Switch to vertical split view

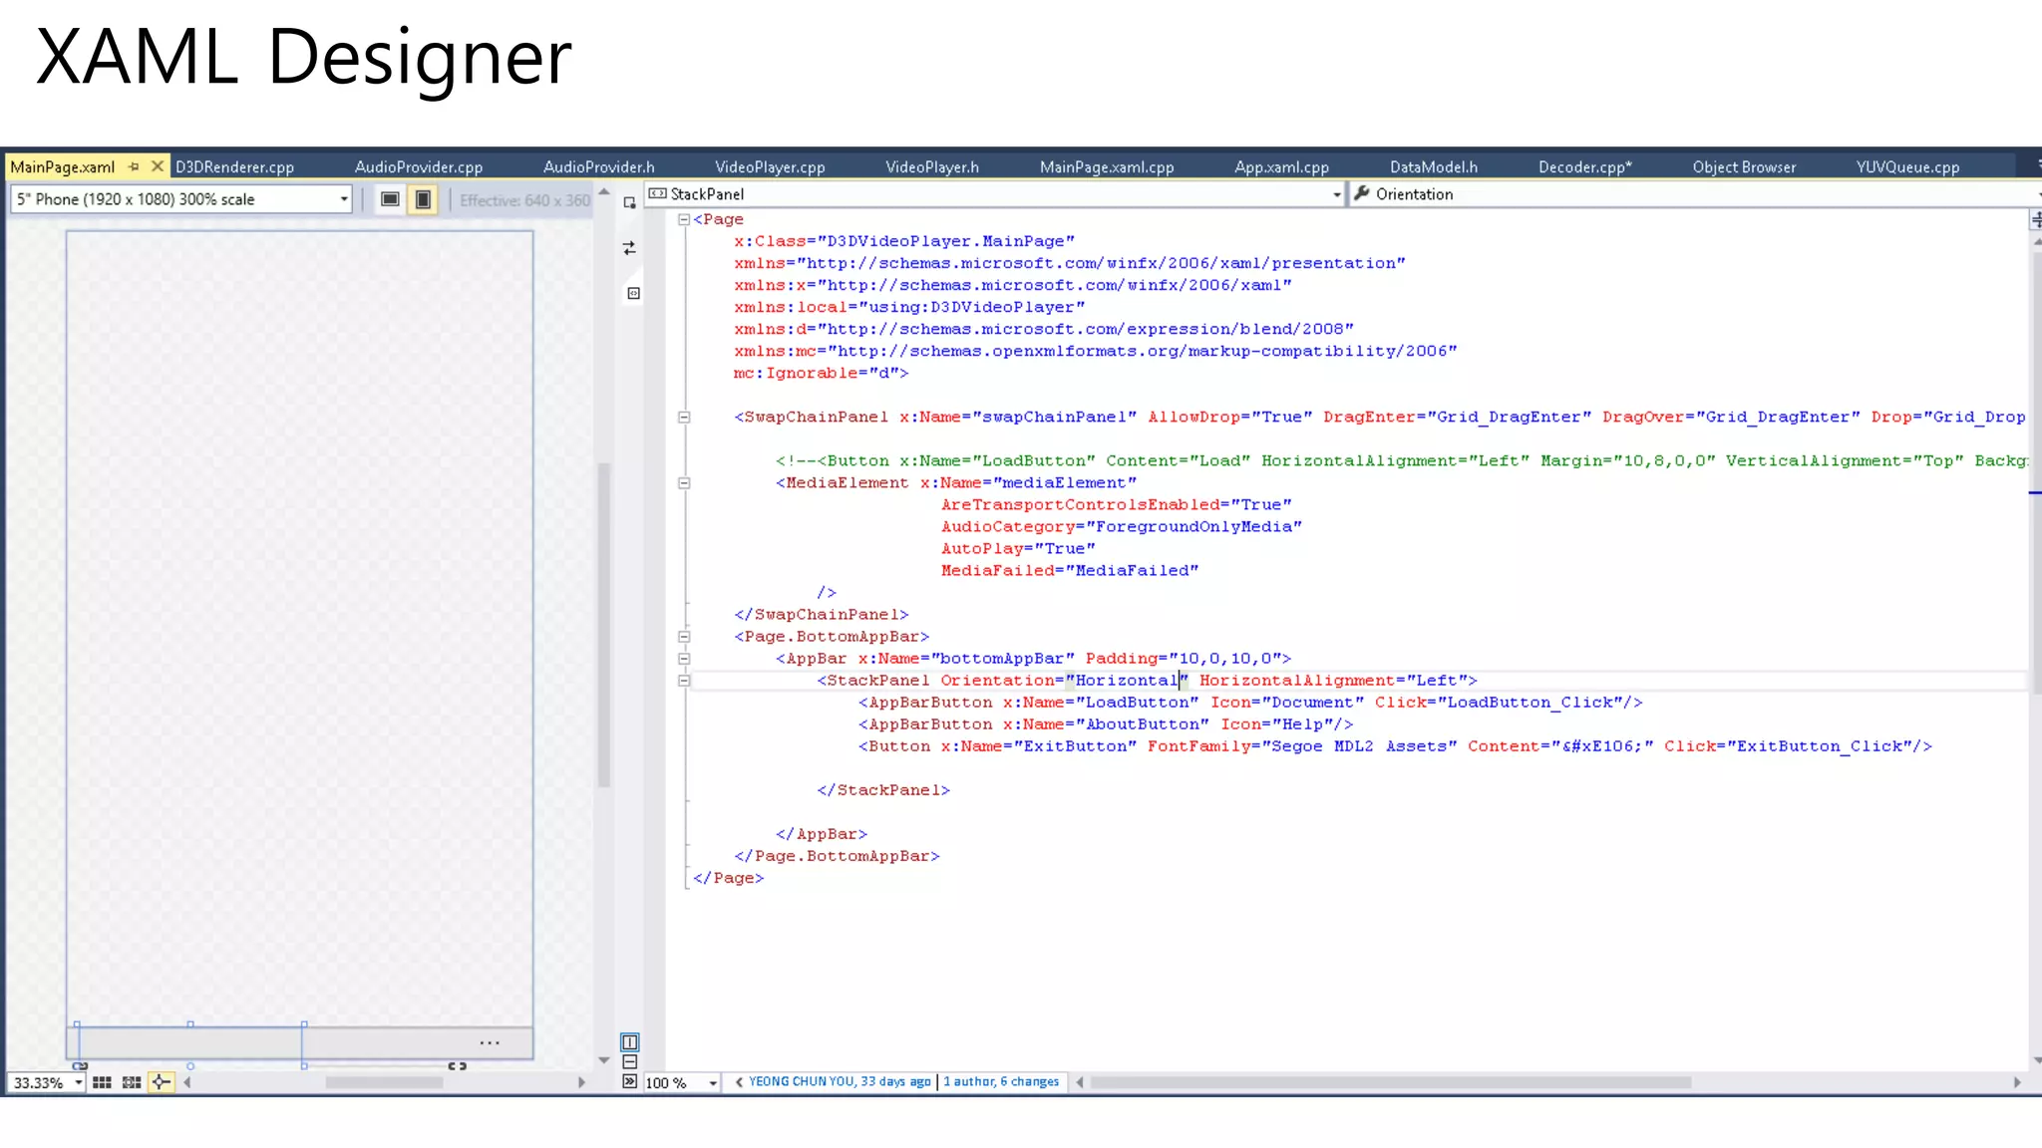(629, 1042)
